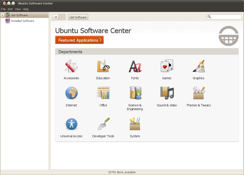Open the Education department icon
The height and width of the screenshot is (175, 244).
point(103,66)
